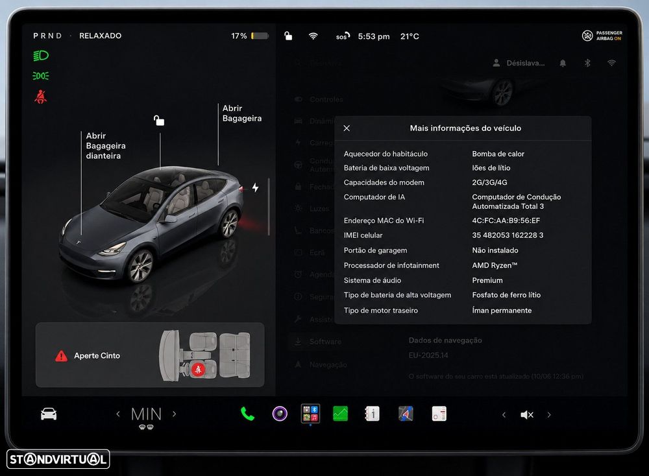
Task: Tap Abrir Bagageira to open trunk
Action: coord(241,113)
